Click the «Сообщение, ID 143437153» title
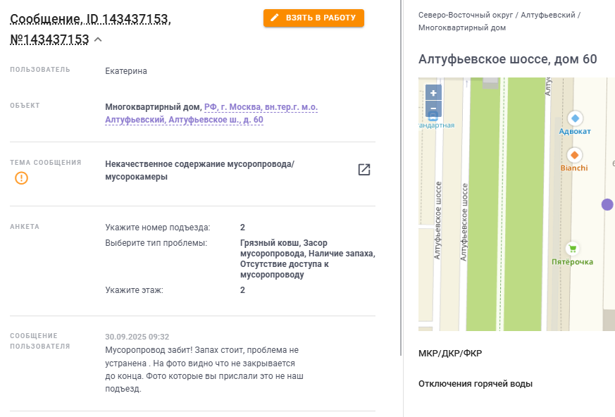Image resolution: width=615 pixels, height=417 pixels. click(90, 19)
